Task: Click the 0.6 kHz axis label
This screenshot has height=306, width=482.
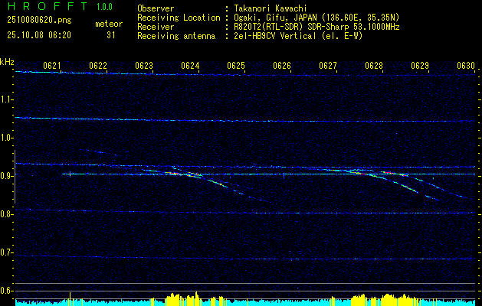Action: tap(5, 291)
